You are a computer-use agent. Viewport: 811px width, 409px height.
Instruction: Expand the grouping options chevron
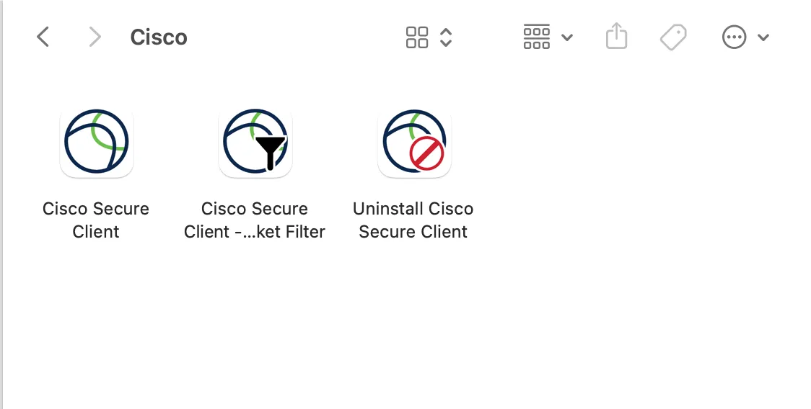tap(567, 37)
